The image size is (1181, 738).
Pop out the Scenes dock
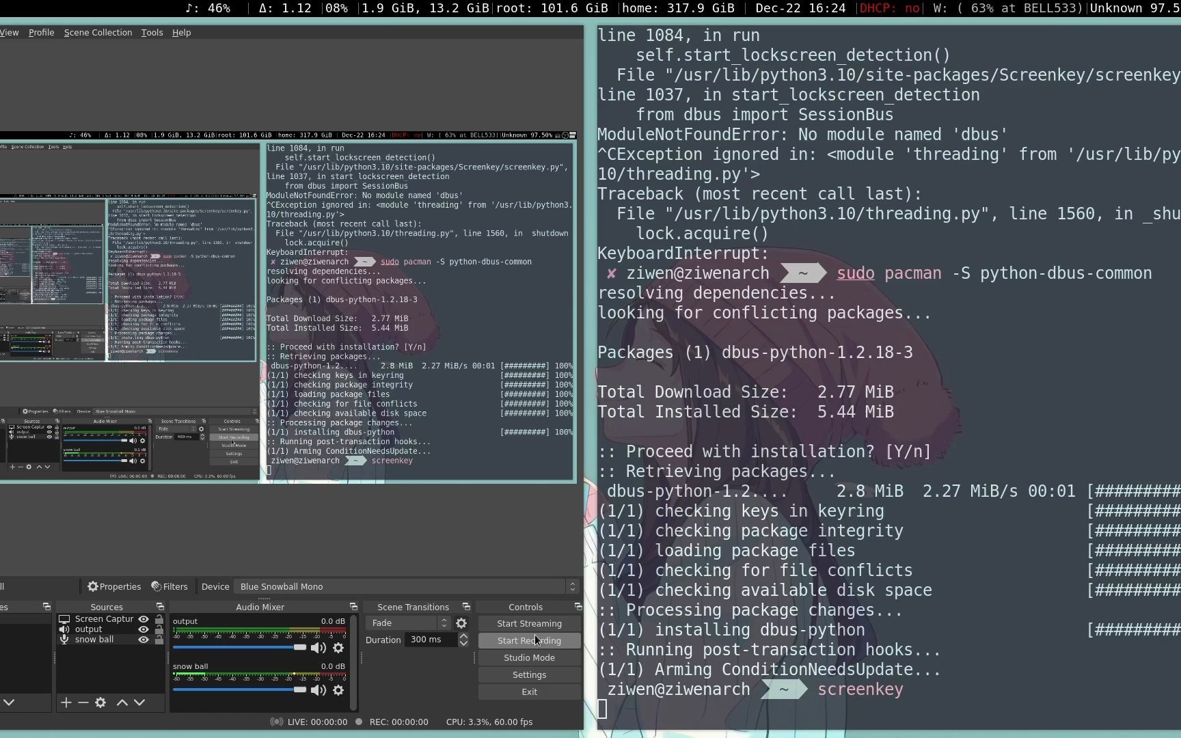pyautogui.click(x=46, y=607)
